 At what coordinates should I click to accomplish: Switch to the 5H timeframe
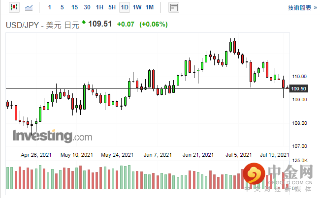point(112,7)
